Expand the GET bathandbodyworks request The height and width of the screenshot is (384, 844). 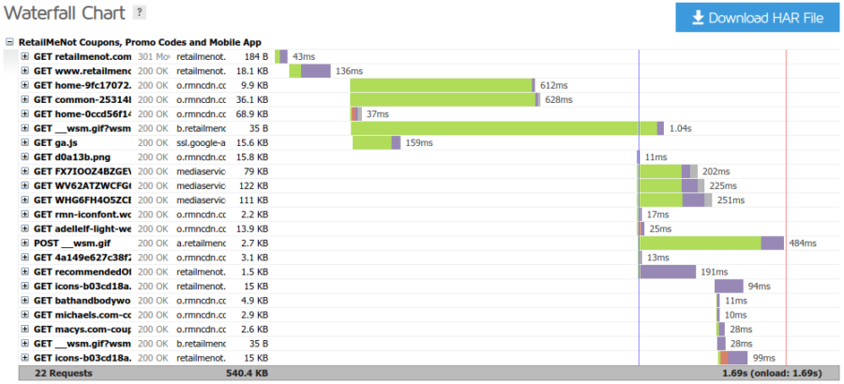coord(25,301)
